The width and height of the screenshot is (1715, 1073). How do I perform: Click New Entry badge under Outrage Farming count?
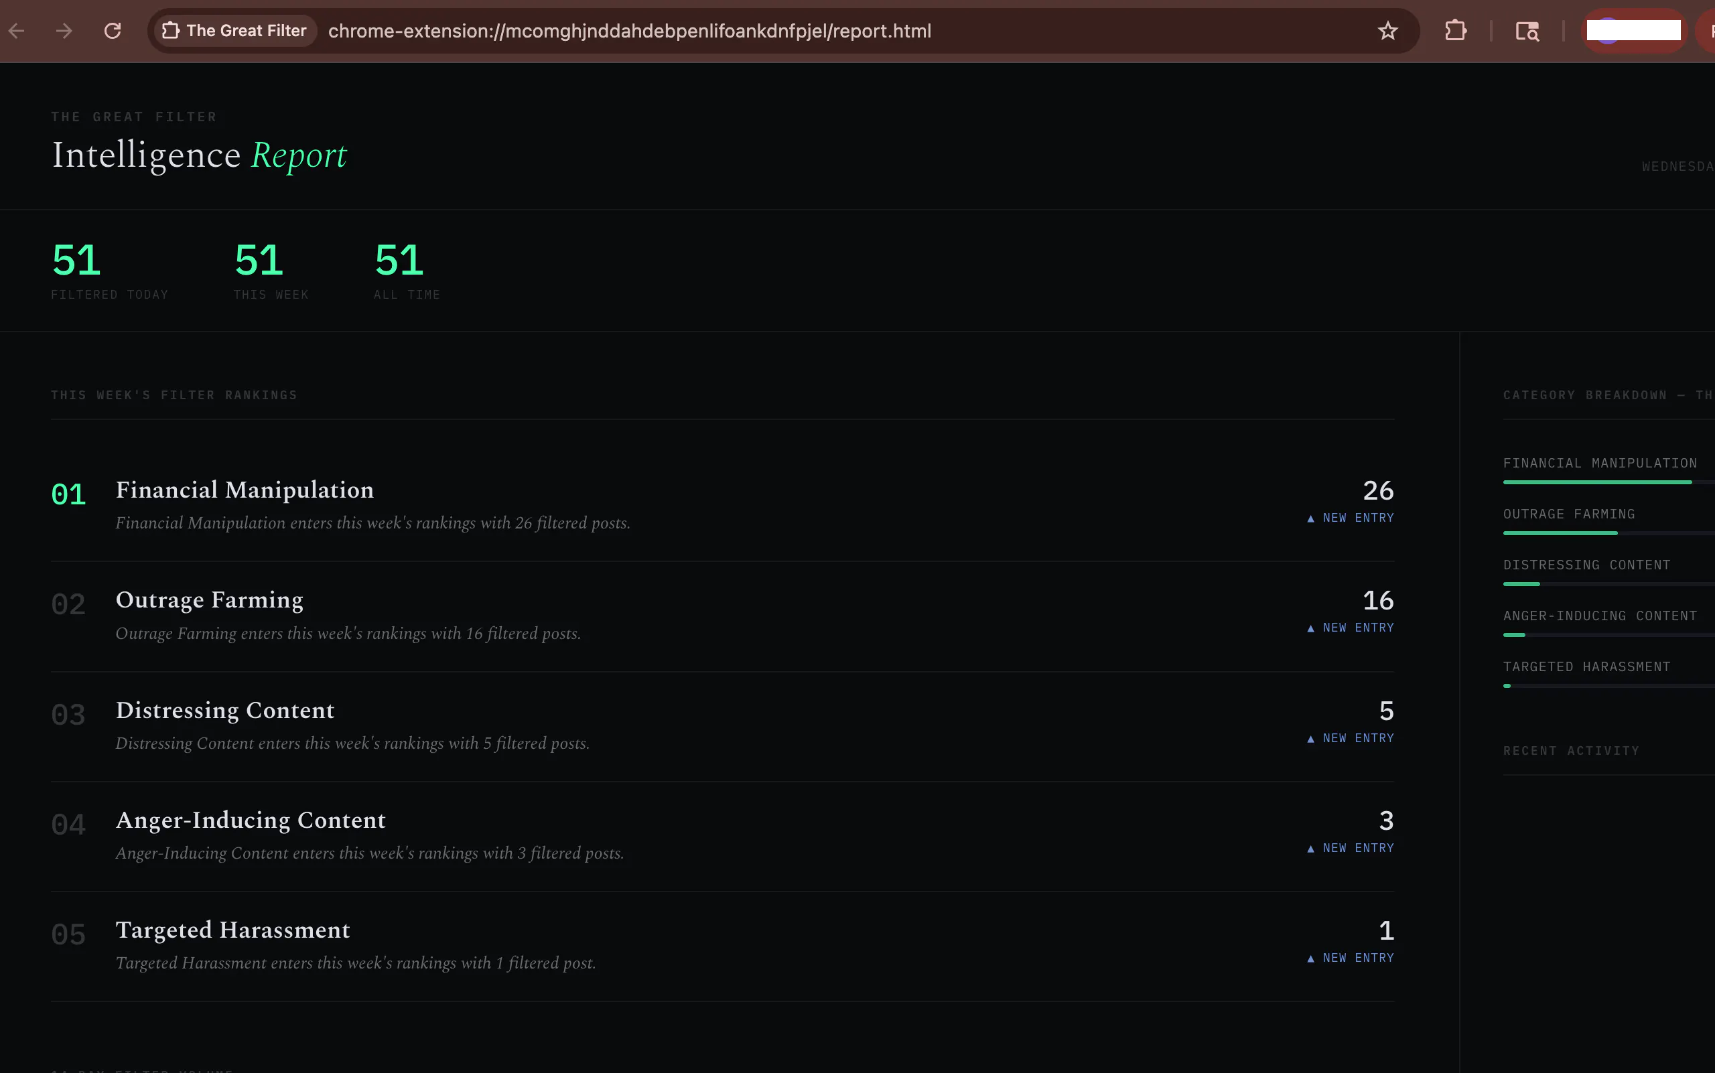click(x=1350, y=628)
